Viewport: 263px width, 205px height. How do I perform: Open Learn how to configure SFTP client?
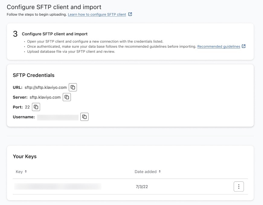(97, 14)
